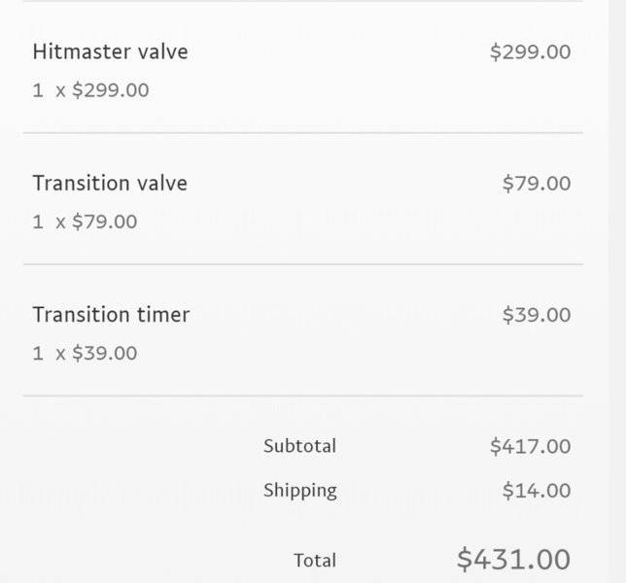
Task: Open the Transition valve item
Action: click(110, 184)
